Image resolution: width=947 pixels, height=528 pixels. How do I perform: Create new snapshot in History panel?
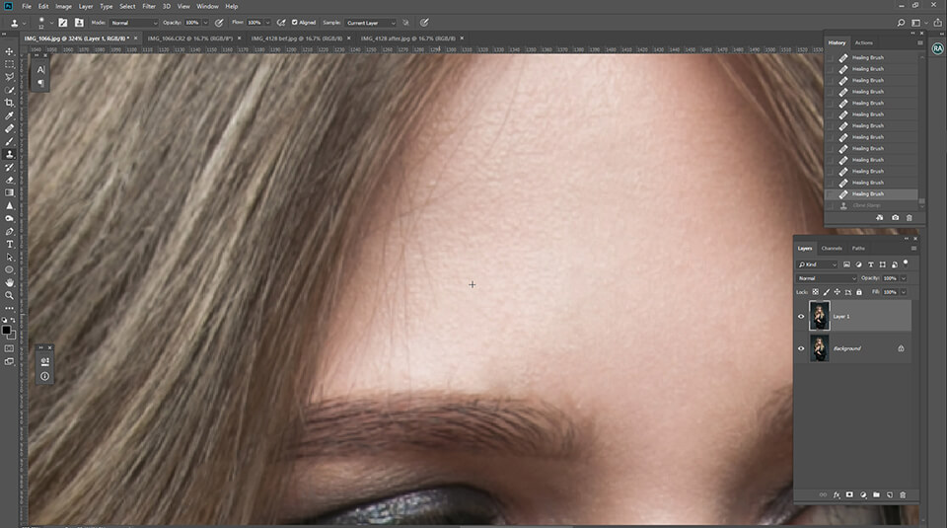(x=895, y=217)
